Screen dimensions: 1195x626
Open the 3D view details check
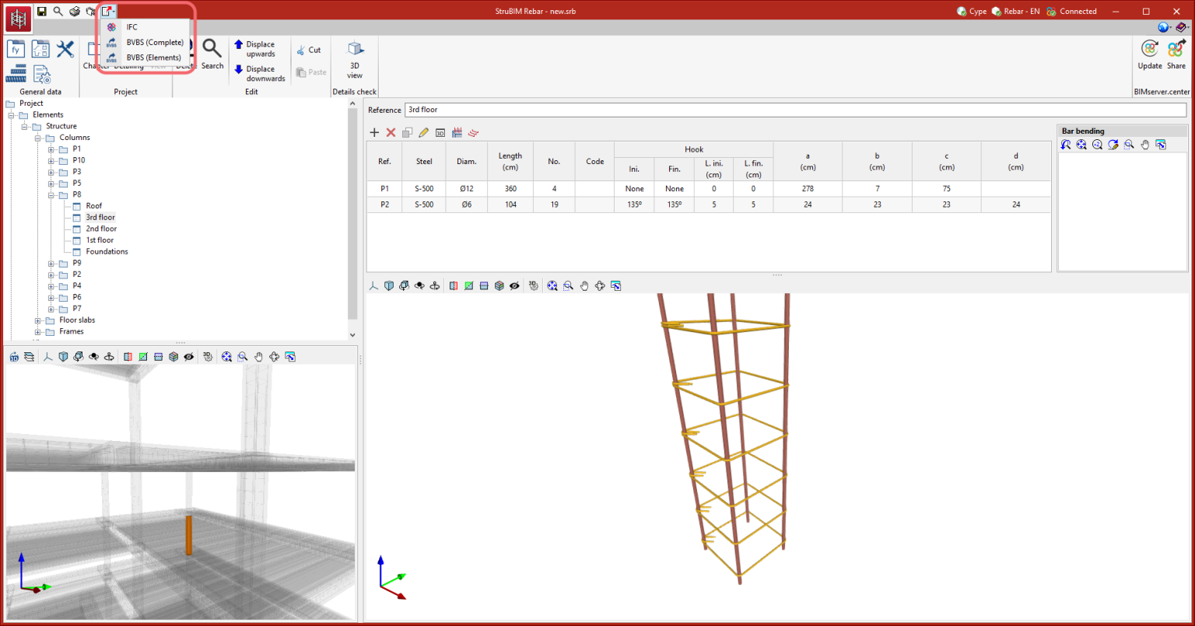pos(355,60)
